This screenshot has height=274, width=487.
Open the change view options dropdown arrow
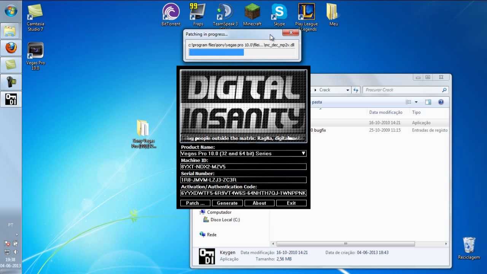[416, 102]
